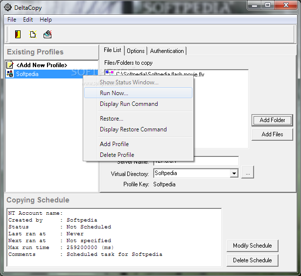301x276 pixels.
Task: Switch to the Options tab
Action: (x=136, y=51)
